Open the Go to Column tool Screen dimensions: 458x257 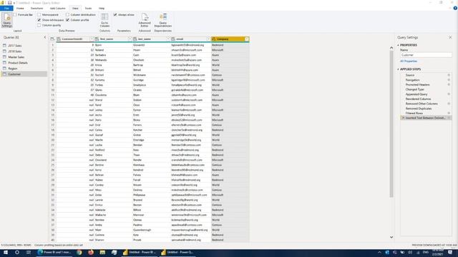click(x=104, y=20)
